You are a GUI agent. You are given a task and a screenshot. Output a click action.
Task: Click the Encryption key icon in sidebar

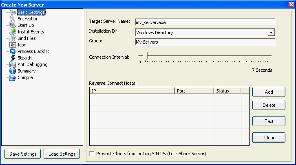[x=13, y=19]
